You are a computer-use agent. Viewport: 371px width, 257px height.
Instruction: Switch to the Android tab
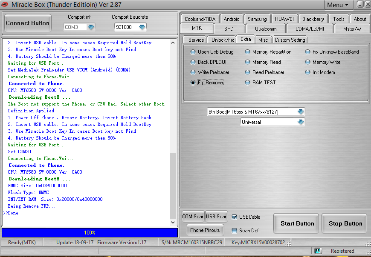click(x=232, y=19)
